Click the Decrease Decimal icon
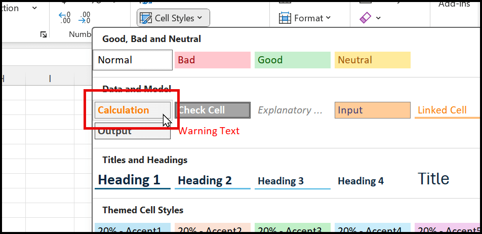482x234 pixels. (x=85, y=18)
